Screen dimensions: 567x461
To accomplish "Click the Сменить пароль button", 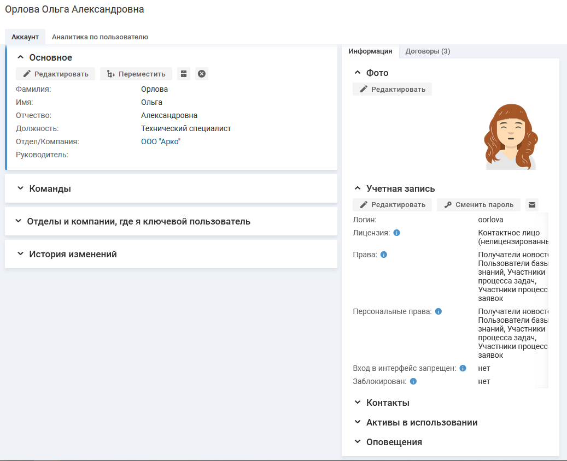I will (478, 205).
